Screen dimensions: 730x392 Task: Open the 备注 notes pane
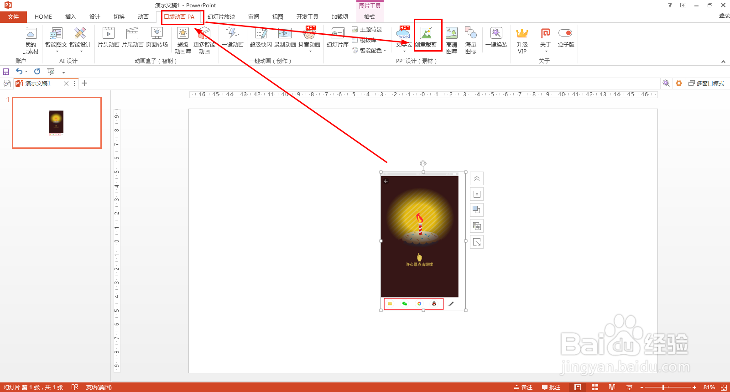tap(523, 387)
